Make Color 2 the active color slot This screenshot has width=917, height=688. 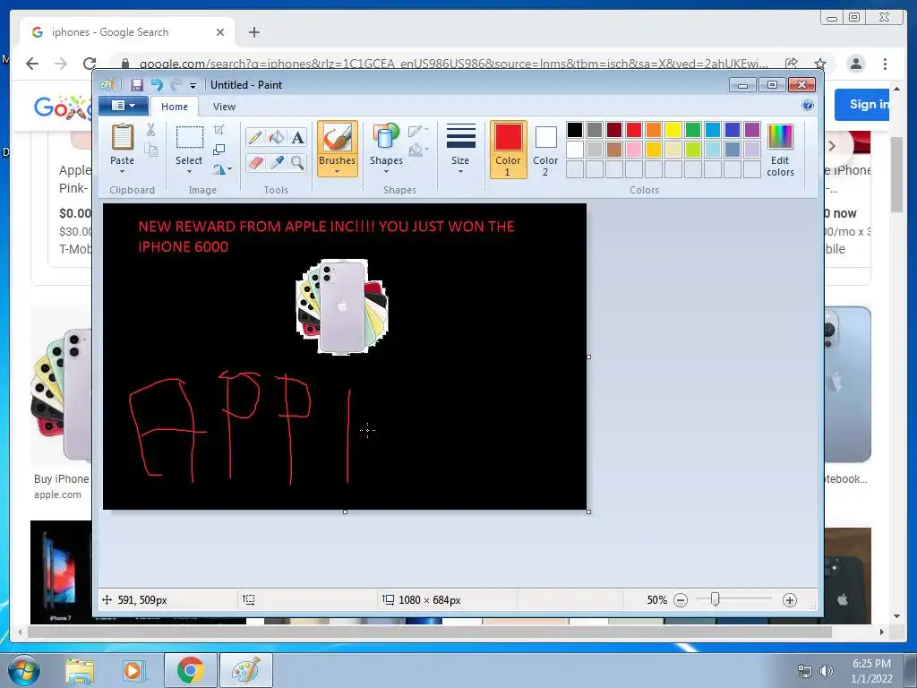tap(545, 150)
